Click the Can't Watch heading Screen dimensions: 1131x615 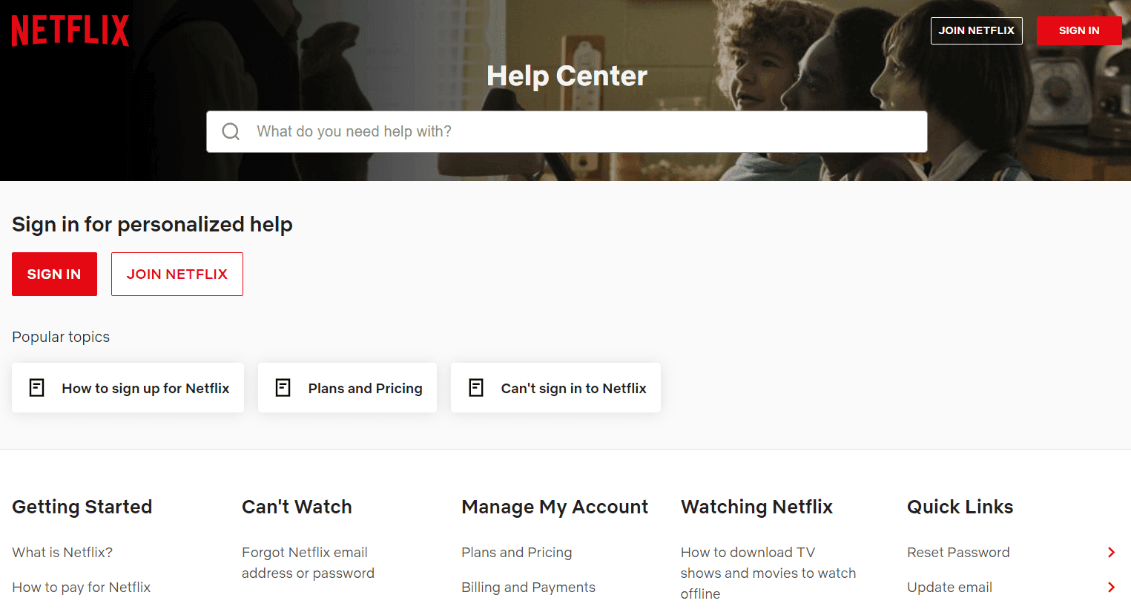[297, 507]
